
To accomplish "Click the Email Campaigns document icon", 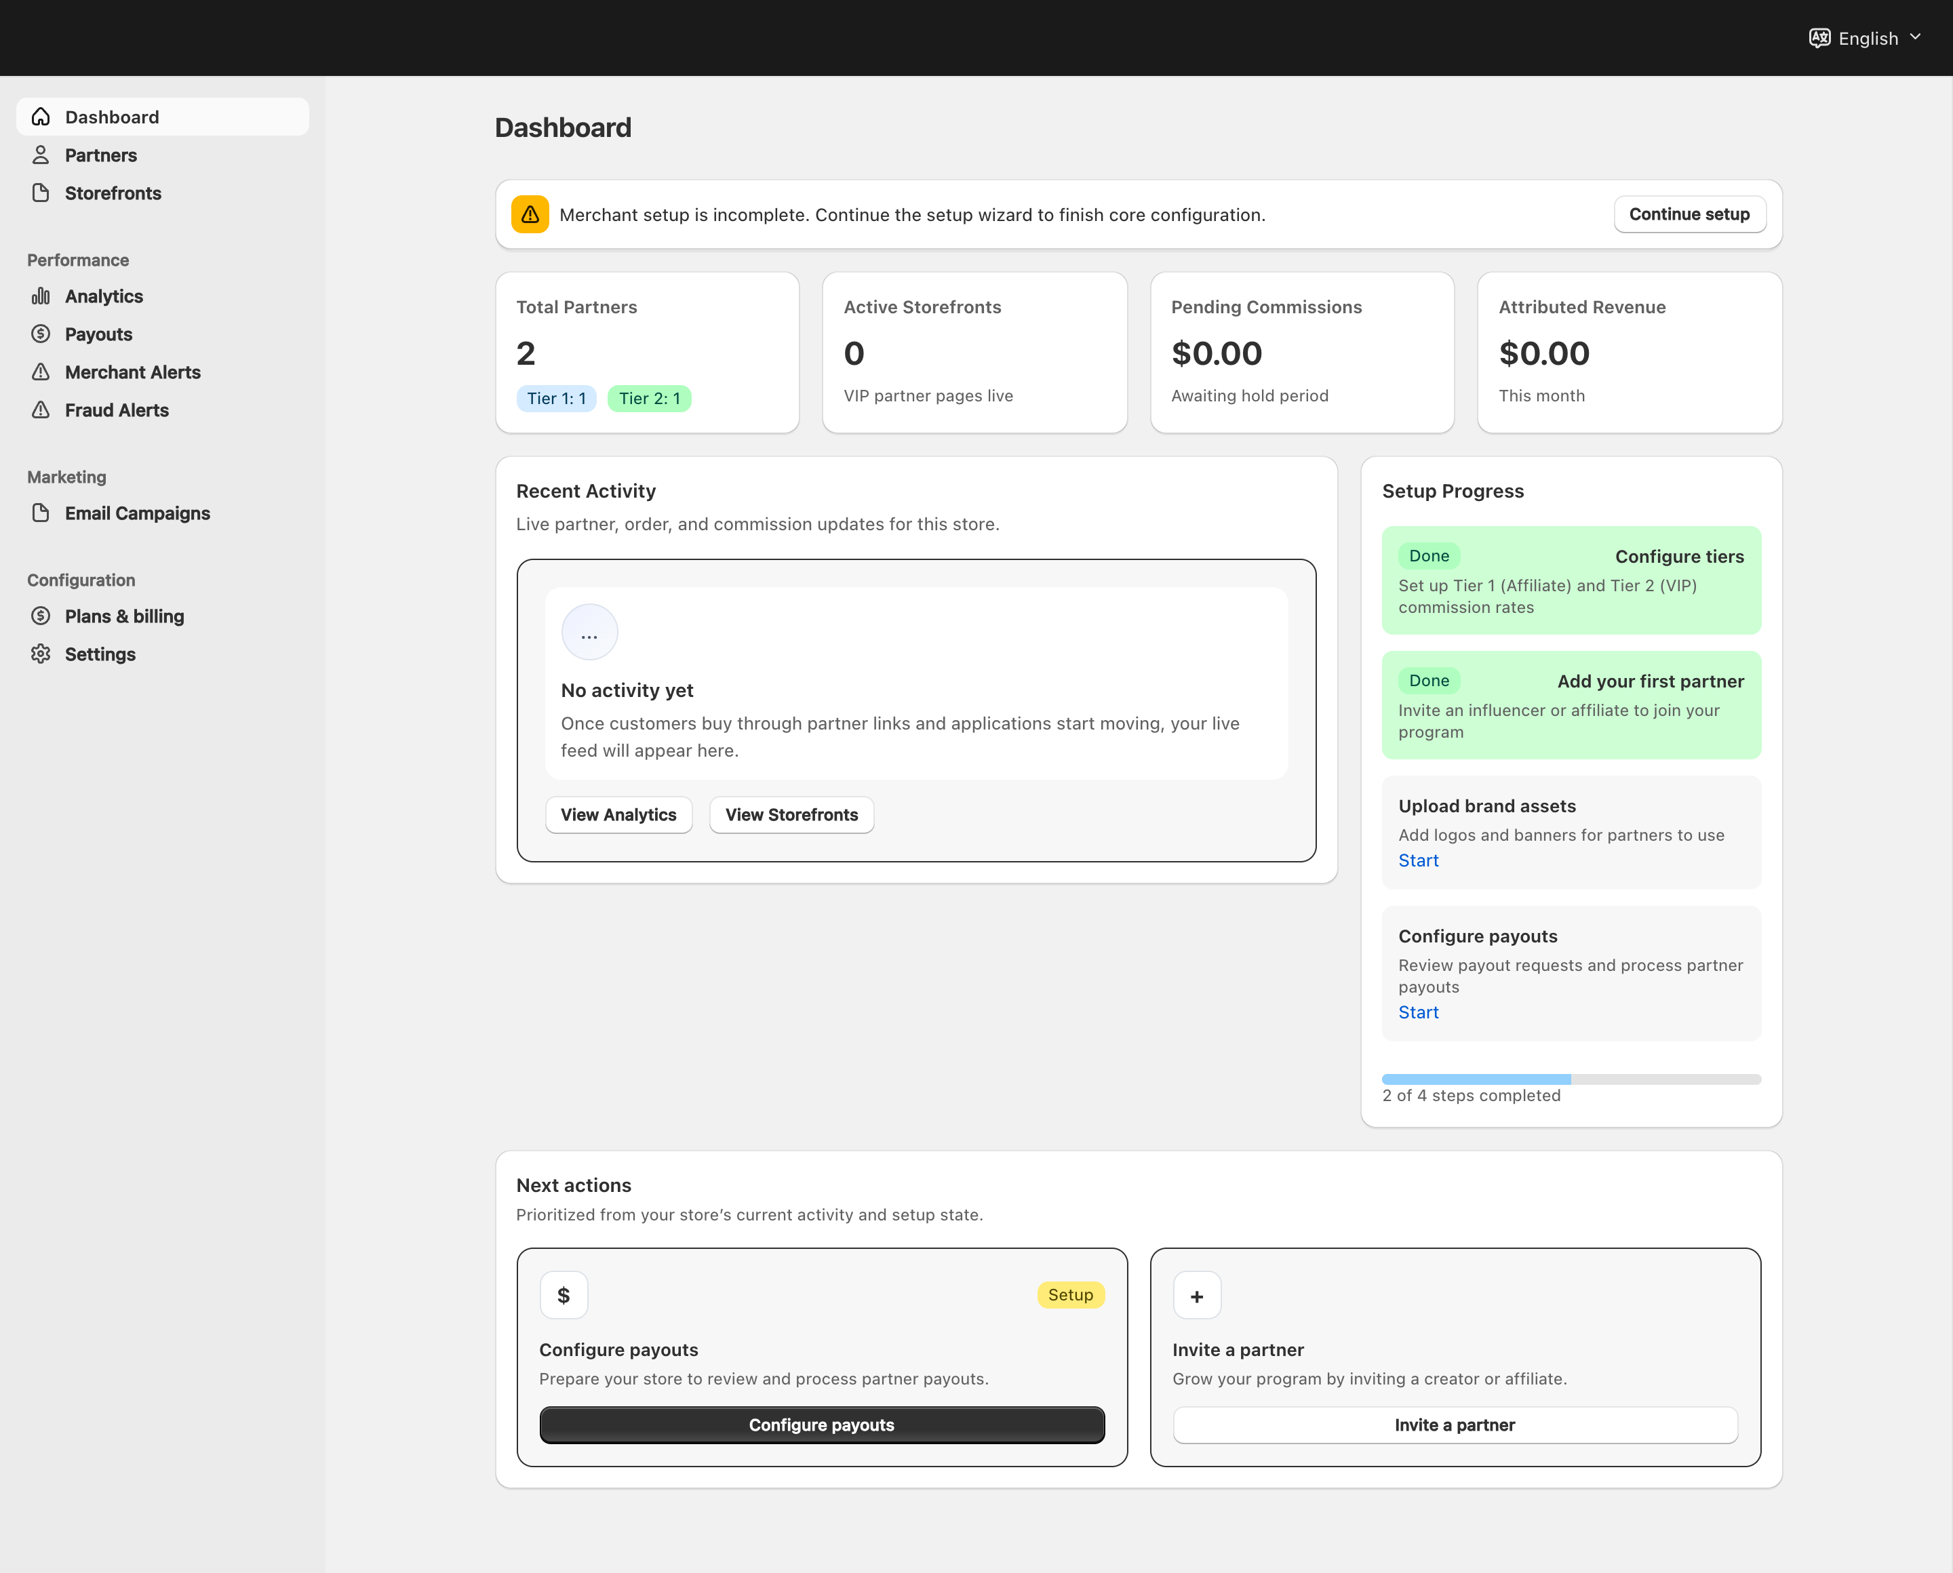I will 41,513.
